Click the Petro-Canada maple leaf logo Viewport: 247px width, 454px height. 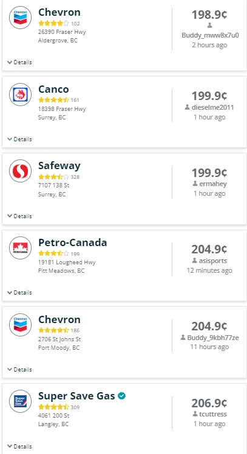20,248
